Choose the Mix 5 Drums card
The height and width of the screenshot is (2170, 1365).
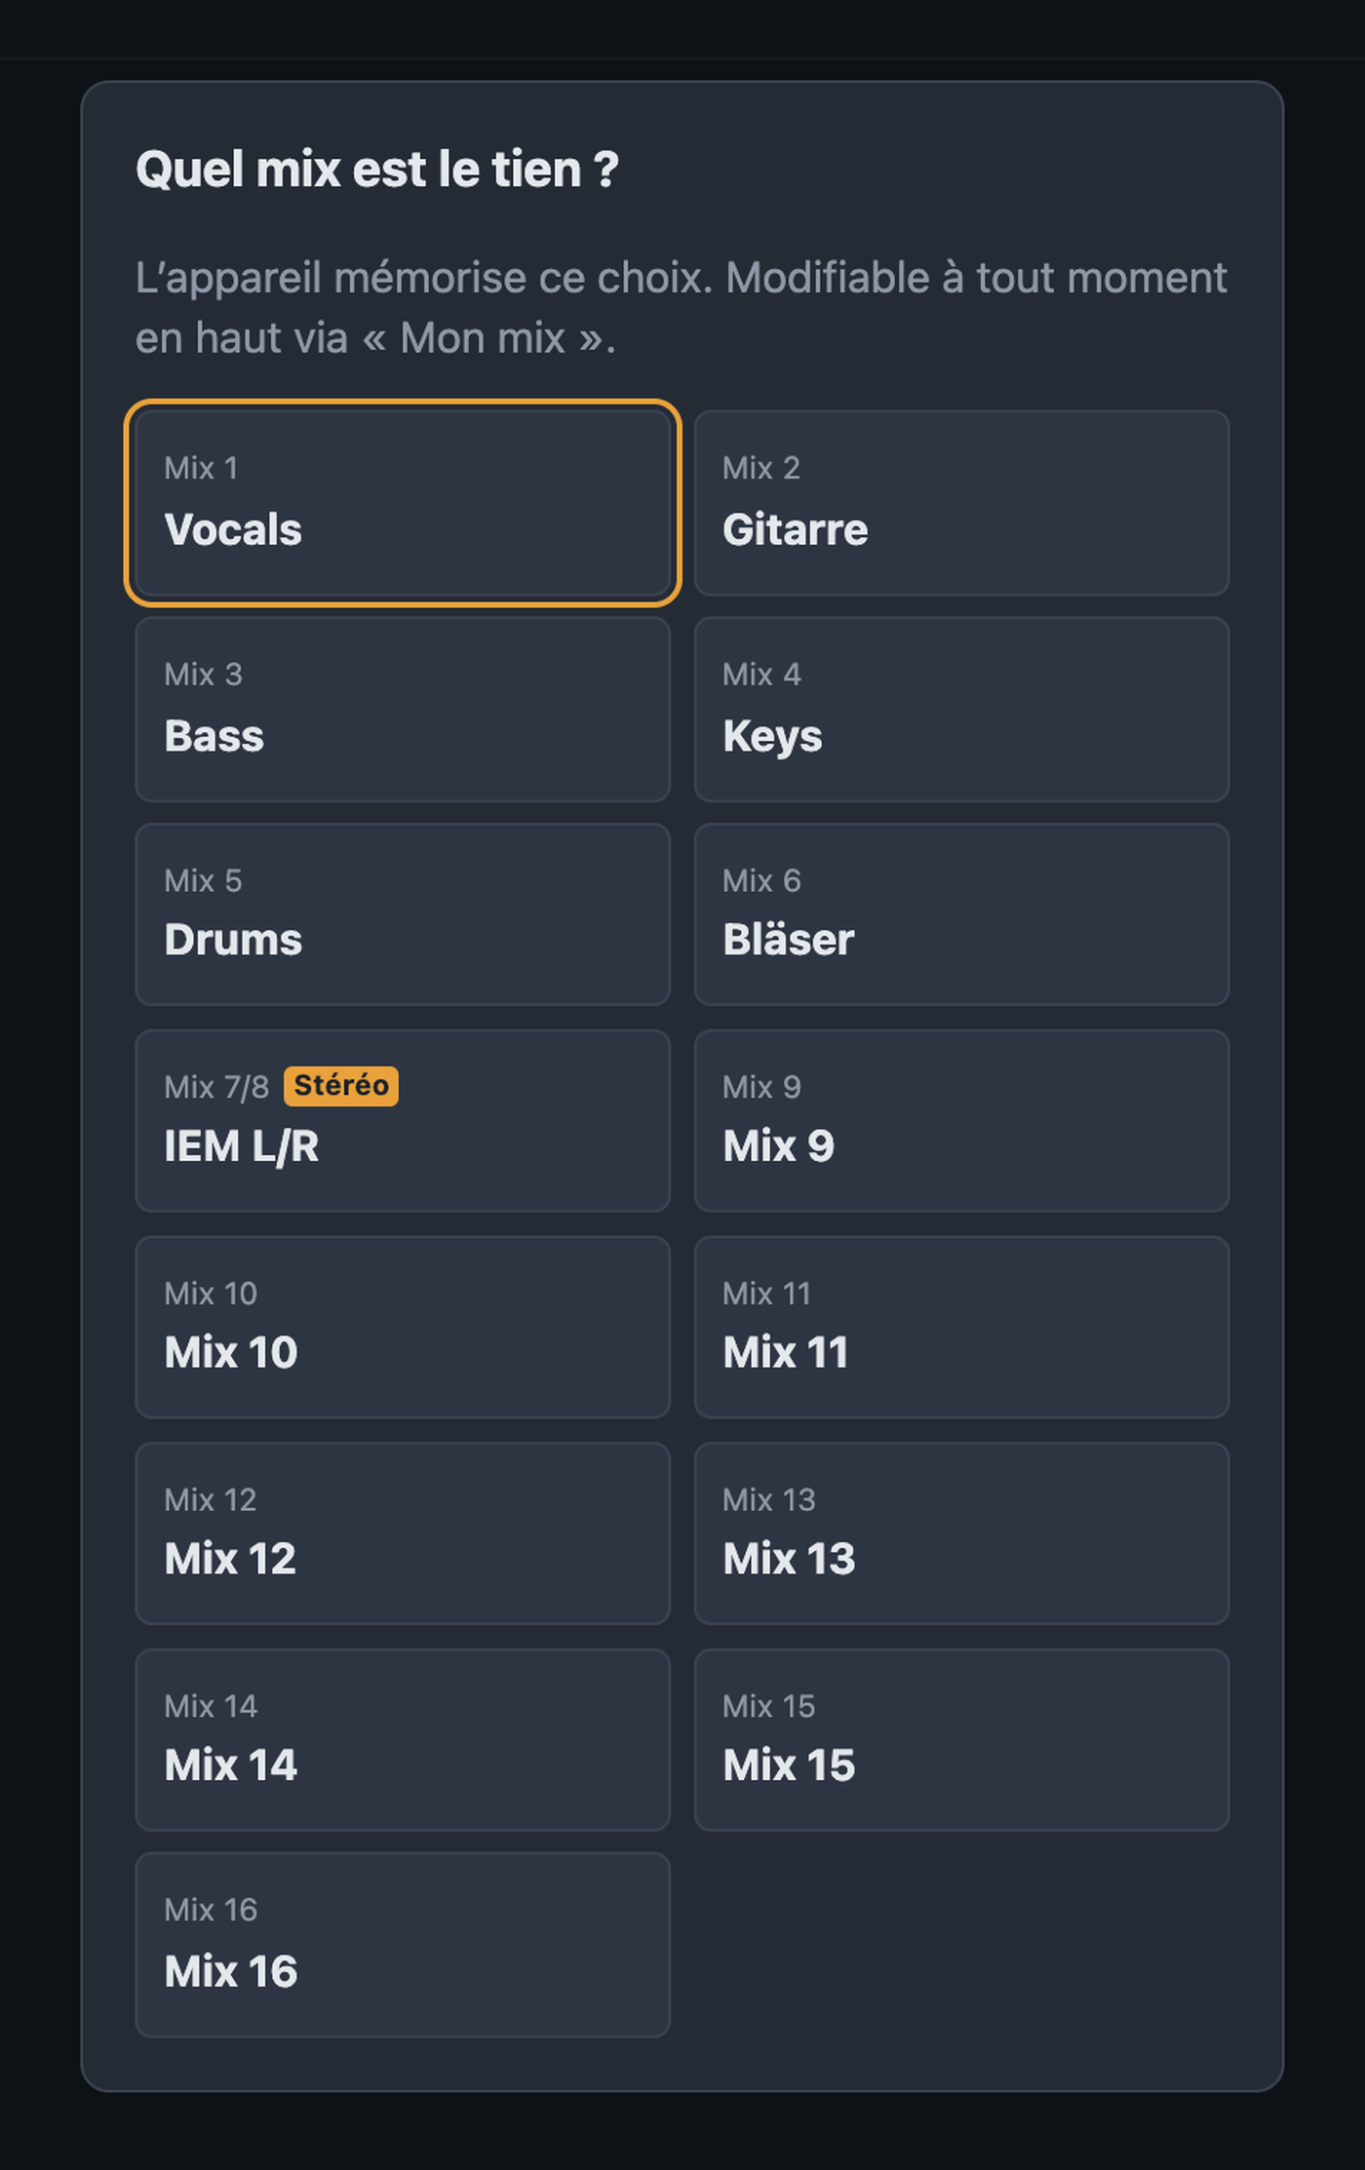403,914
